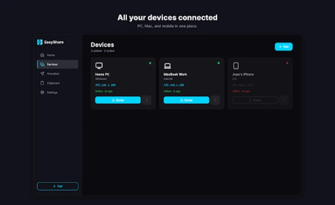335x205 pixels.
Task: Click the EasyShare logo icon
Action: [40, 42]
